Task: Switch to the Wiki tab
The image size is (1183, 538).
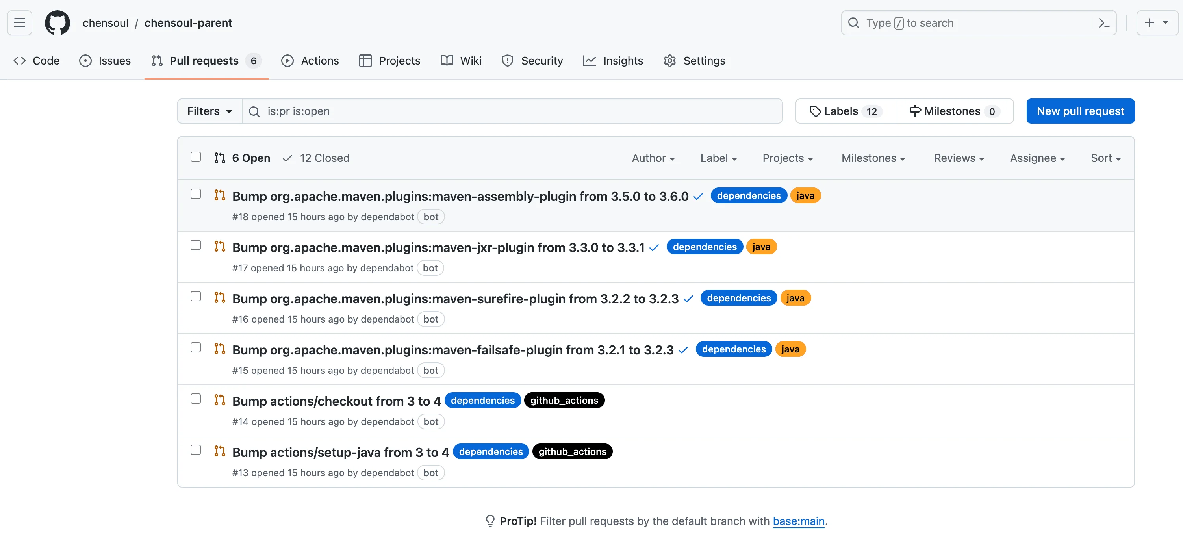Action: (x=461, y=61)
